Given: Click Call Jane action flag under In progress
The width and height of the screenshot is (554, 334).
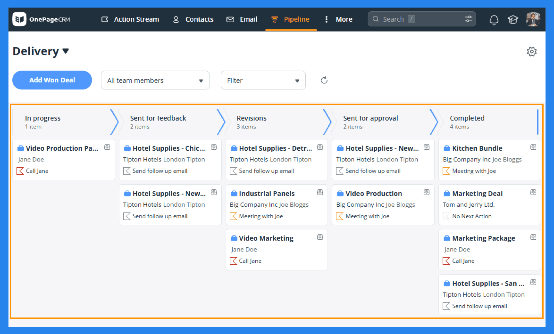Looking at the screenshot, I should (x=20, y=171).
